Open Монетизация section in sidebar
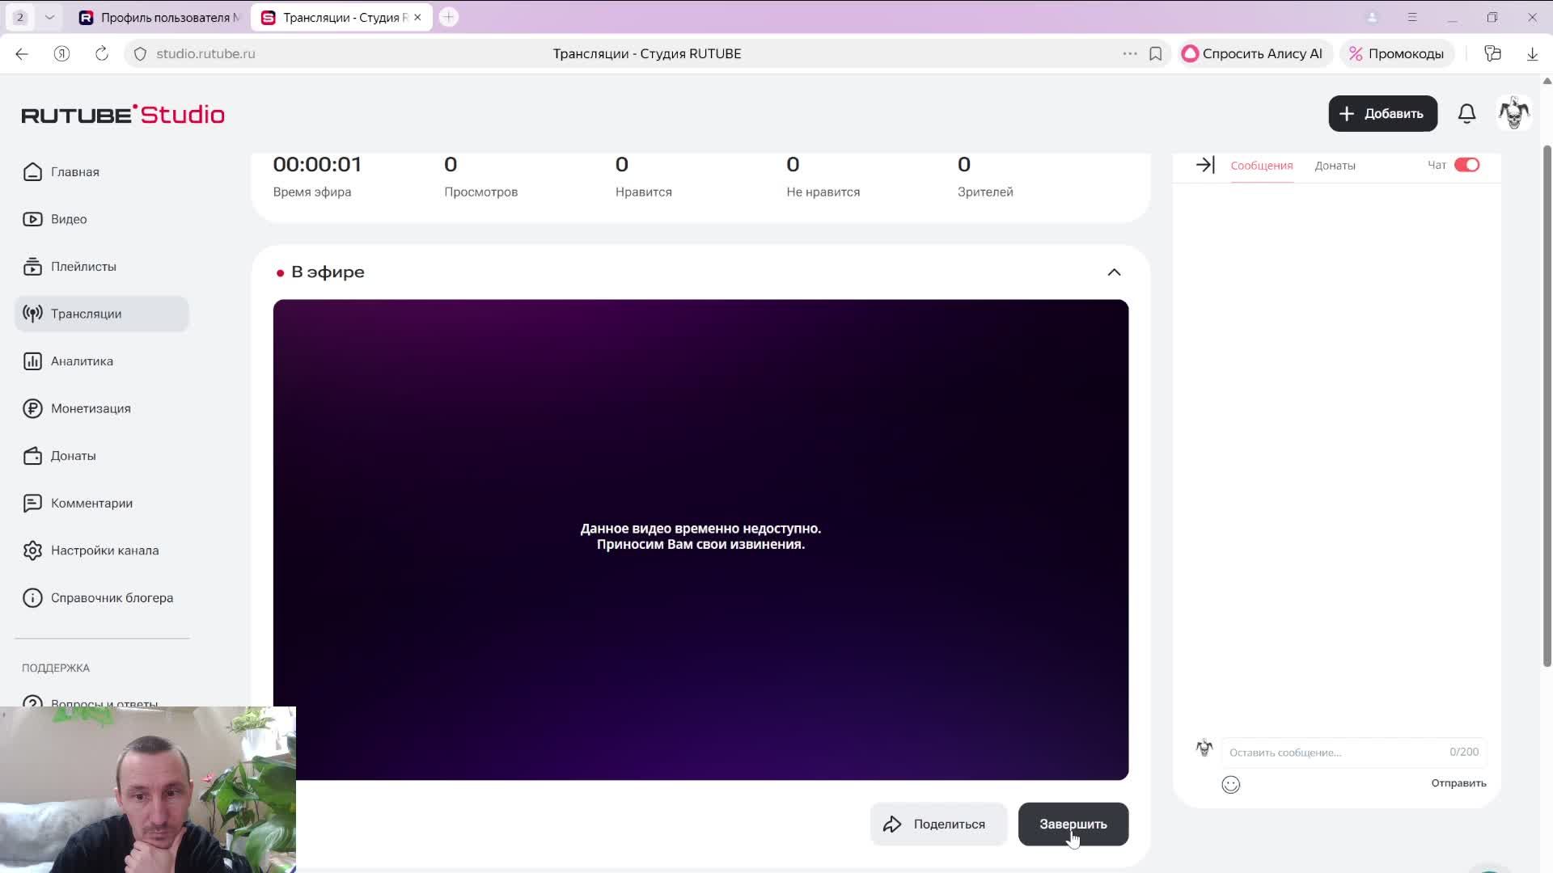This screenshot has height=873, width=1553. (91, 408)
